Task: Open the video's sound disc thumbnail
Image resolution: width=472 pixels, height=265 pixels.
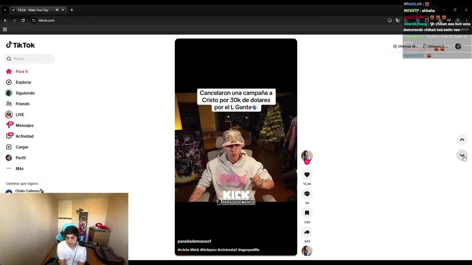Action: (x=307, y=251)
